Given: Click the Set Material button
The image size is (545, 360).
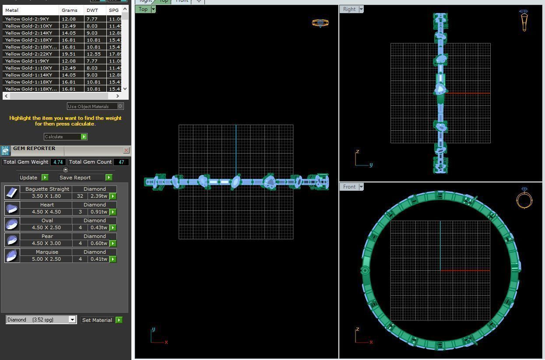Looking at the screenshot, I should tap(102, 320).
